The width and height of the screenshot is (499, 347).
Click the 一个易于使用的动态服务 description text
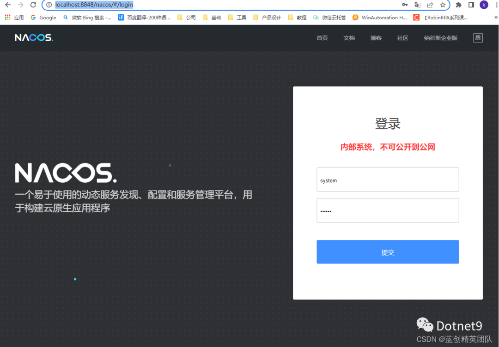(x=134, y=201)
